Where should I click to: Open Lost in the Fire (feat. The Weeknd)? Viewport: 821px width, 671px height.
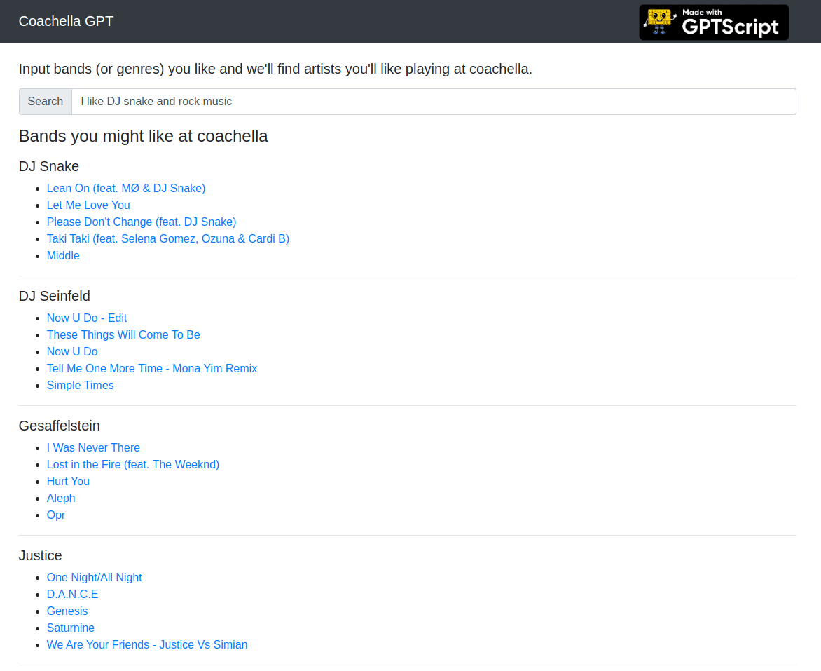click(133, 464)
